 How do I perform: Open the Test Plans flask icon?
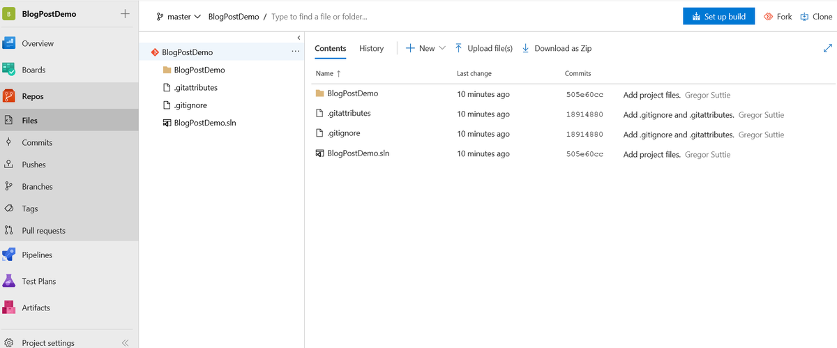click(9, 281)
